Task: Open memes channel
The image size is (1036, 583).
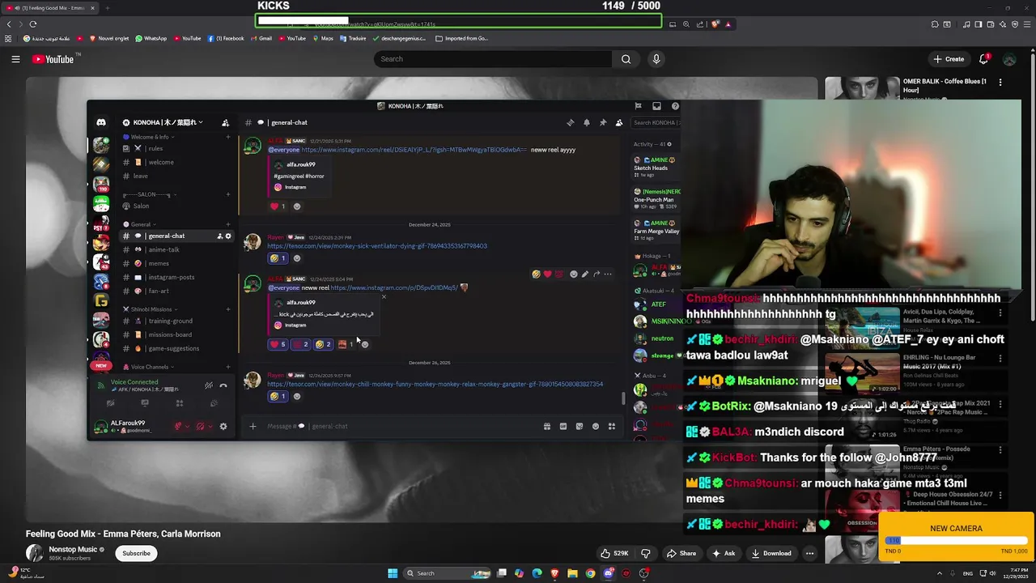Action: pos(176,263)
